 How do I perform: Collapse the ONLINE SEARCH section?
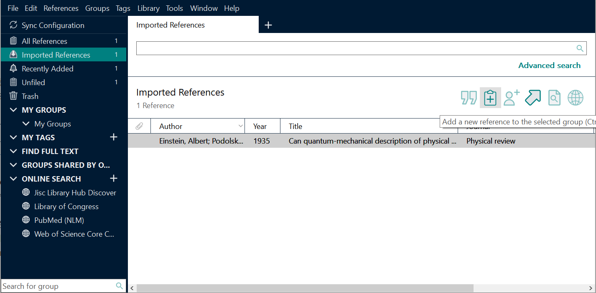click(x=13, y=179)
